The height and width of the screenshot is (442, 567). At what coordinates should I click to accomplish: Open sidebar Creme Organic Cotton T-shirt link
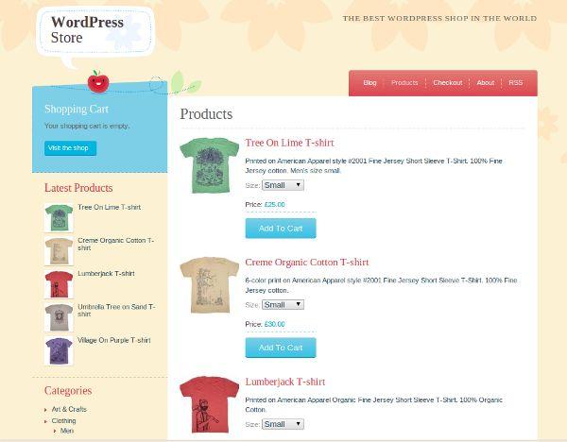point(115,244)
